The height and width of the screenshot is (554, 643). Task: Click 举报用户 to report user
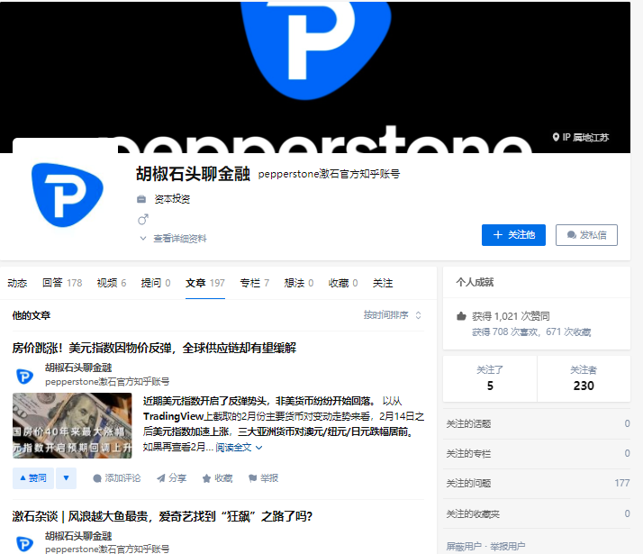[508, 546]
